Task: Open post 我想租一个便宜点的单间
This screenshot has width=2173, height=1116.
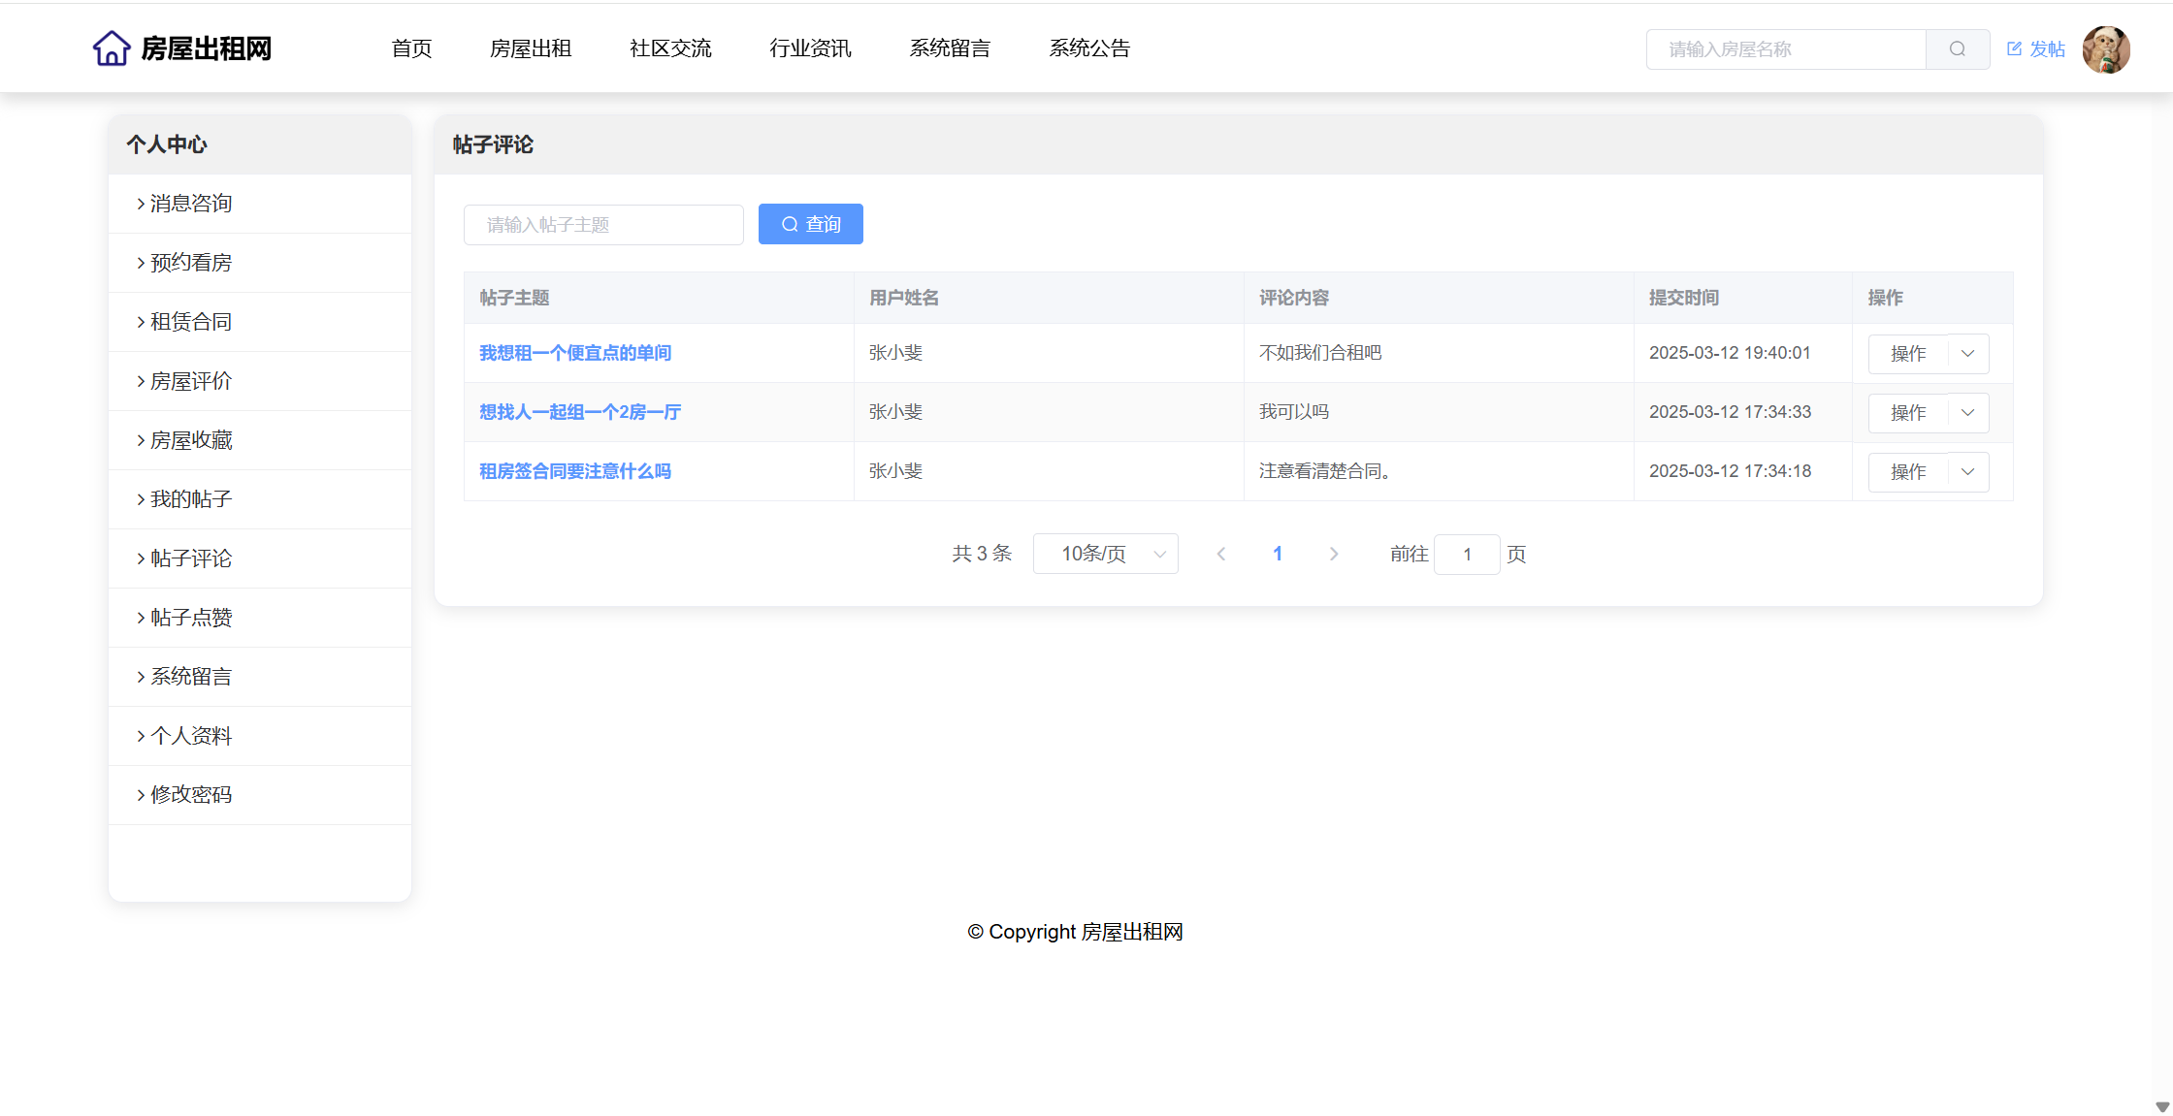Action: coord(575,353)
